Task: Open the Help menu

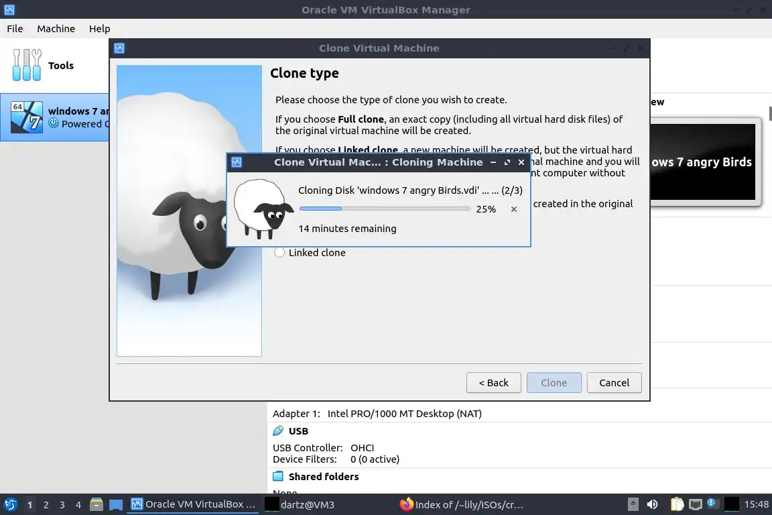Action: (99, 29)
